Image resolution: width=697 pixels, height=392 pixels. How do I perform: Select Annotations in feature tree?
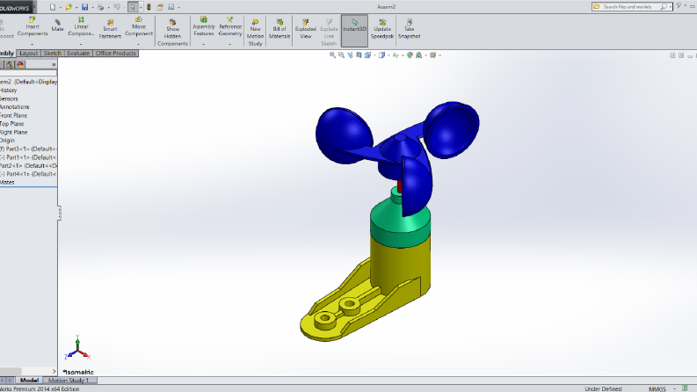tap(15, 107)
